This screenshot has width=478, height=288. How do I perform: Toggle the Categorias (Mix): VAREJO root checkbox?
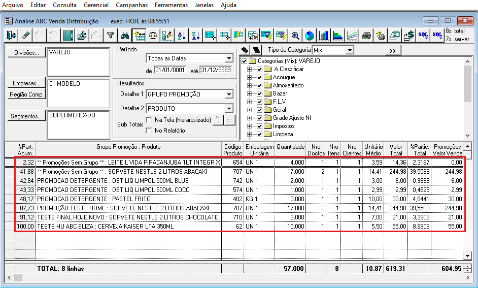coord(244,61)
